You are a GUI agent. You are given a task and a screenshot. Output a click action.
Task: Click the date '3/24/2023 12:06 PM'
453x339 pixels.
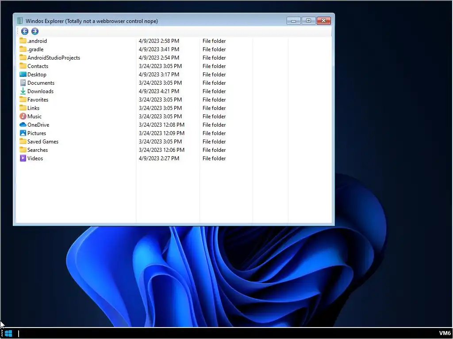coord(161,150)
